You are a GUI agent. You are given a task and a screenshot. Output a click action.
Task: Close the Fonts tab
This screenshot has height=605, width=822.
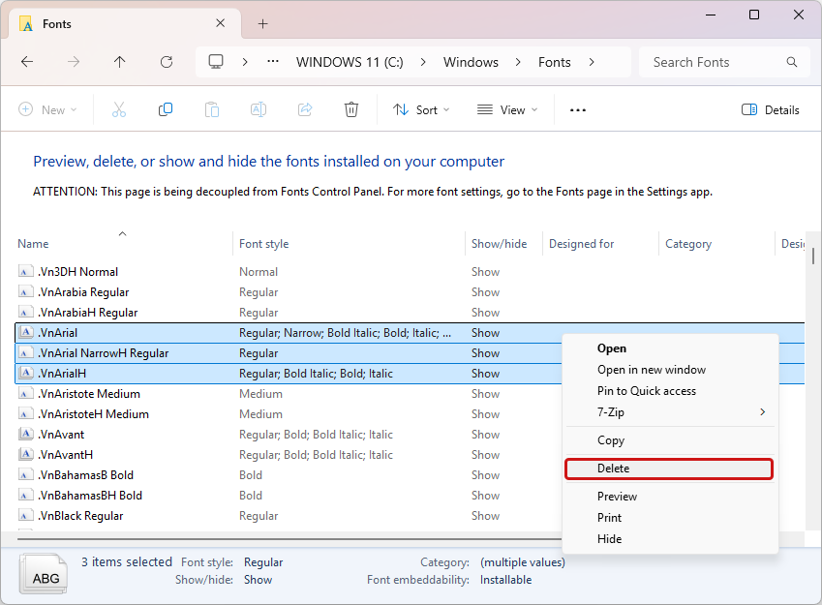pos(221,23)
